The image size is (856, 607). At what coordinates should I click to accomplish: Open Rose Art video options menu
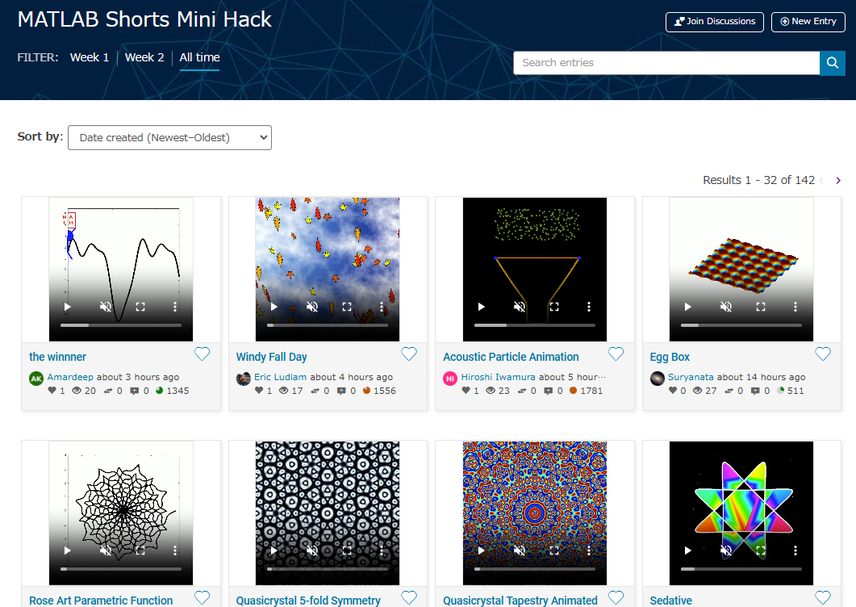click(x=175, y=550)
